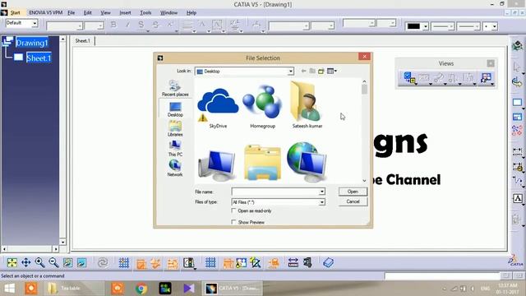Click file list scrollbar down arrow

[x=364, y=181]
